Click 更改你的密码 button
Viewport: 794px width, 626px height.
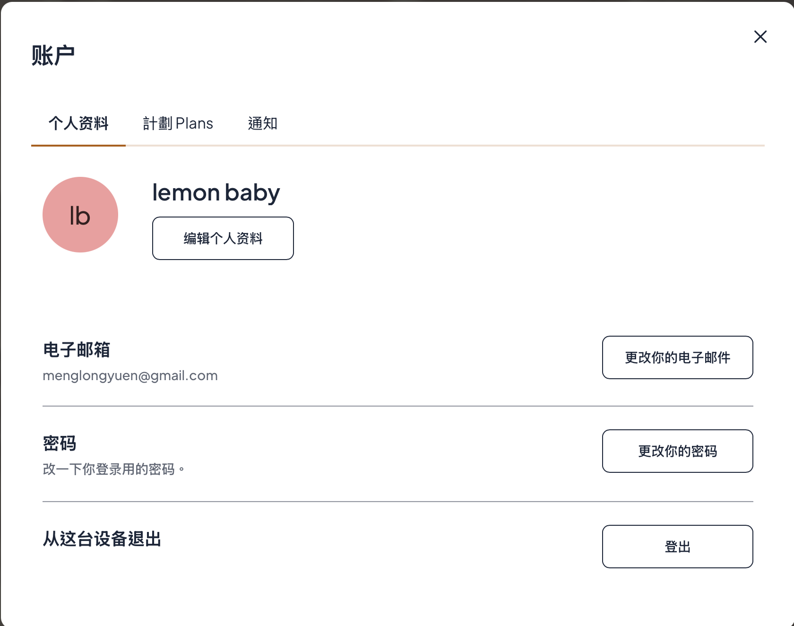[x=678, y=451]
